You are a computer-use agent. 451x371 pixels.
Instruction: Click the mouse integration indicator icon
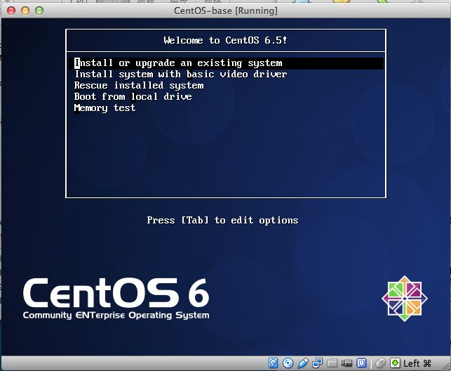(381, 363)
